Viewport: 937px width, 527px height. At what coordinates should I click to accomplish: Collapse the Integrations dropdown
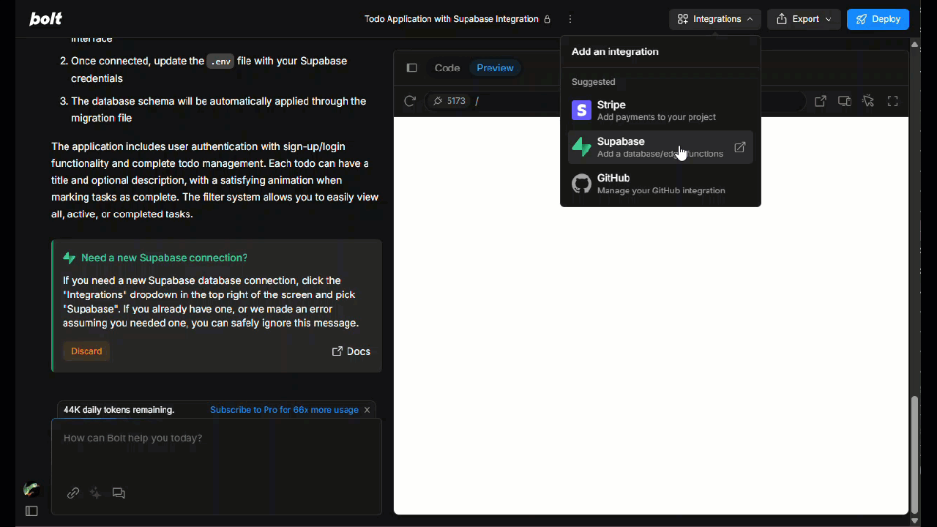coord(714,19)
